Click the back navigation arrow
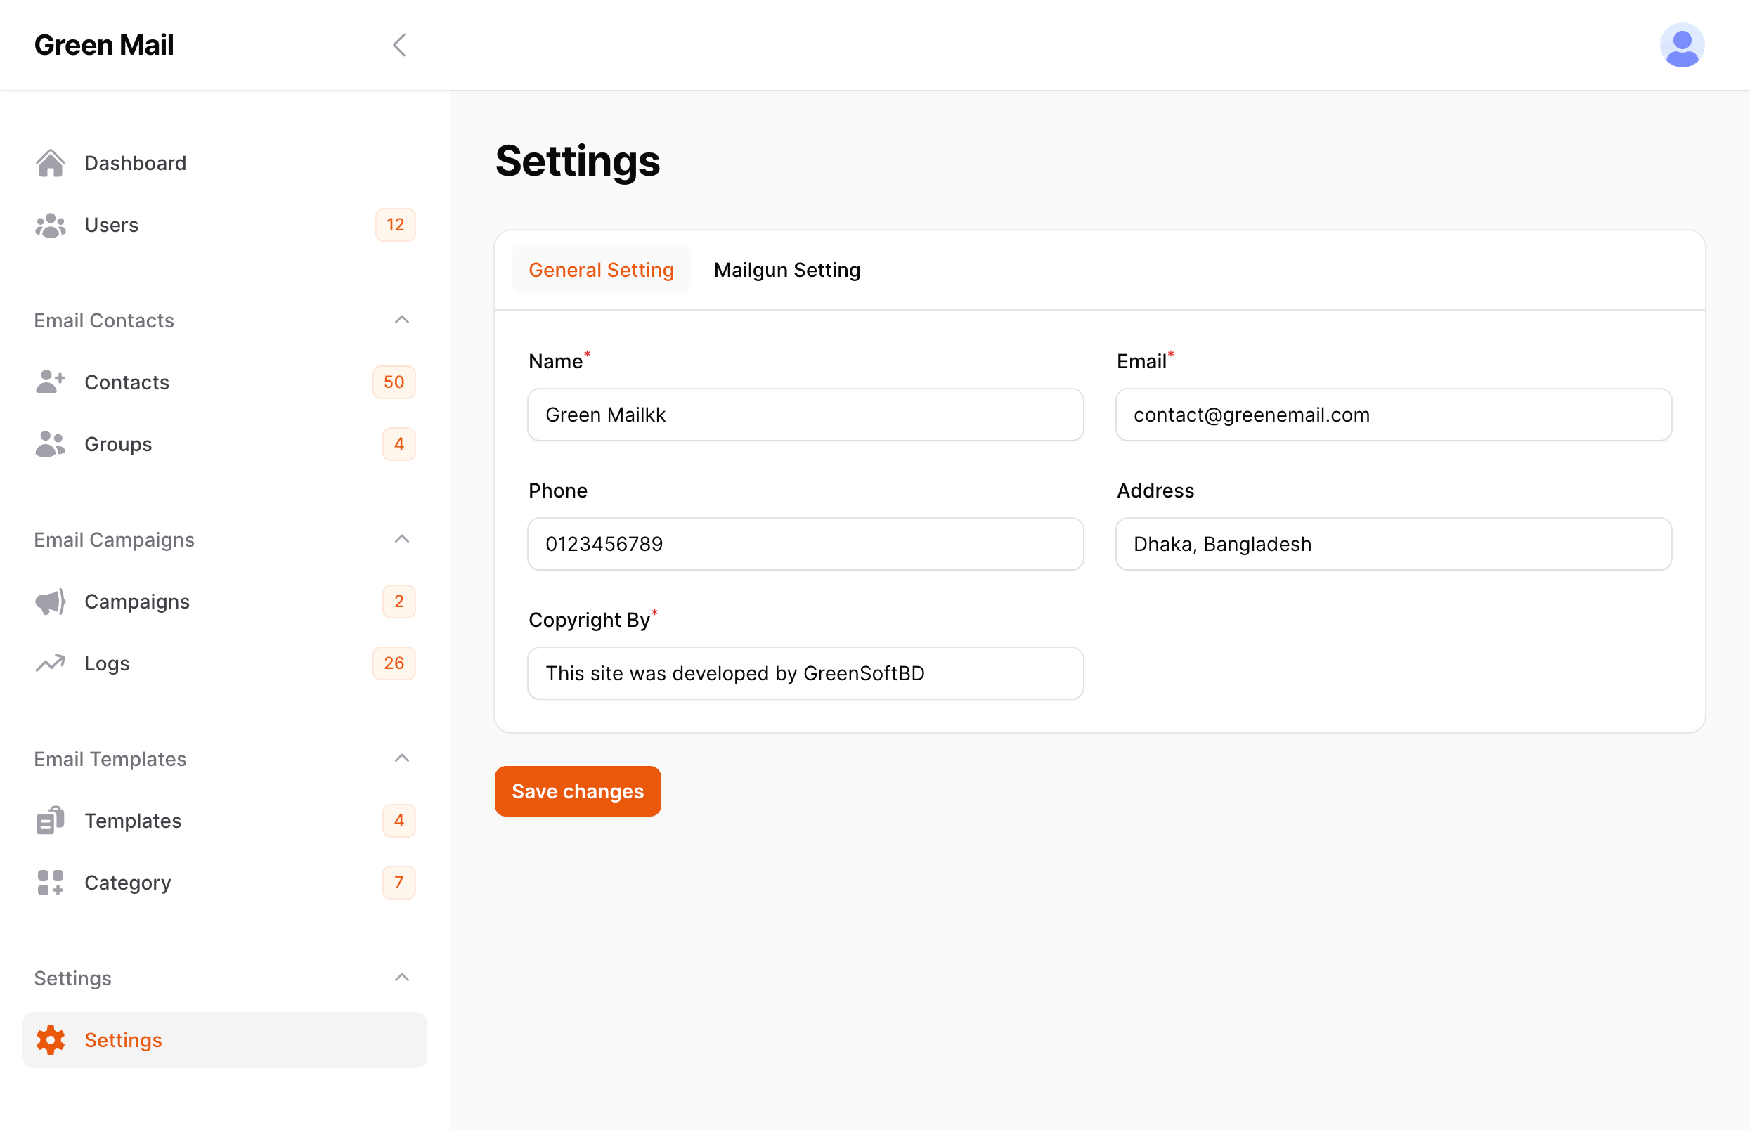This screenshot has height=1130, width=1750. pos(401,45)
